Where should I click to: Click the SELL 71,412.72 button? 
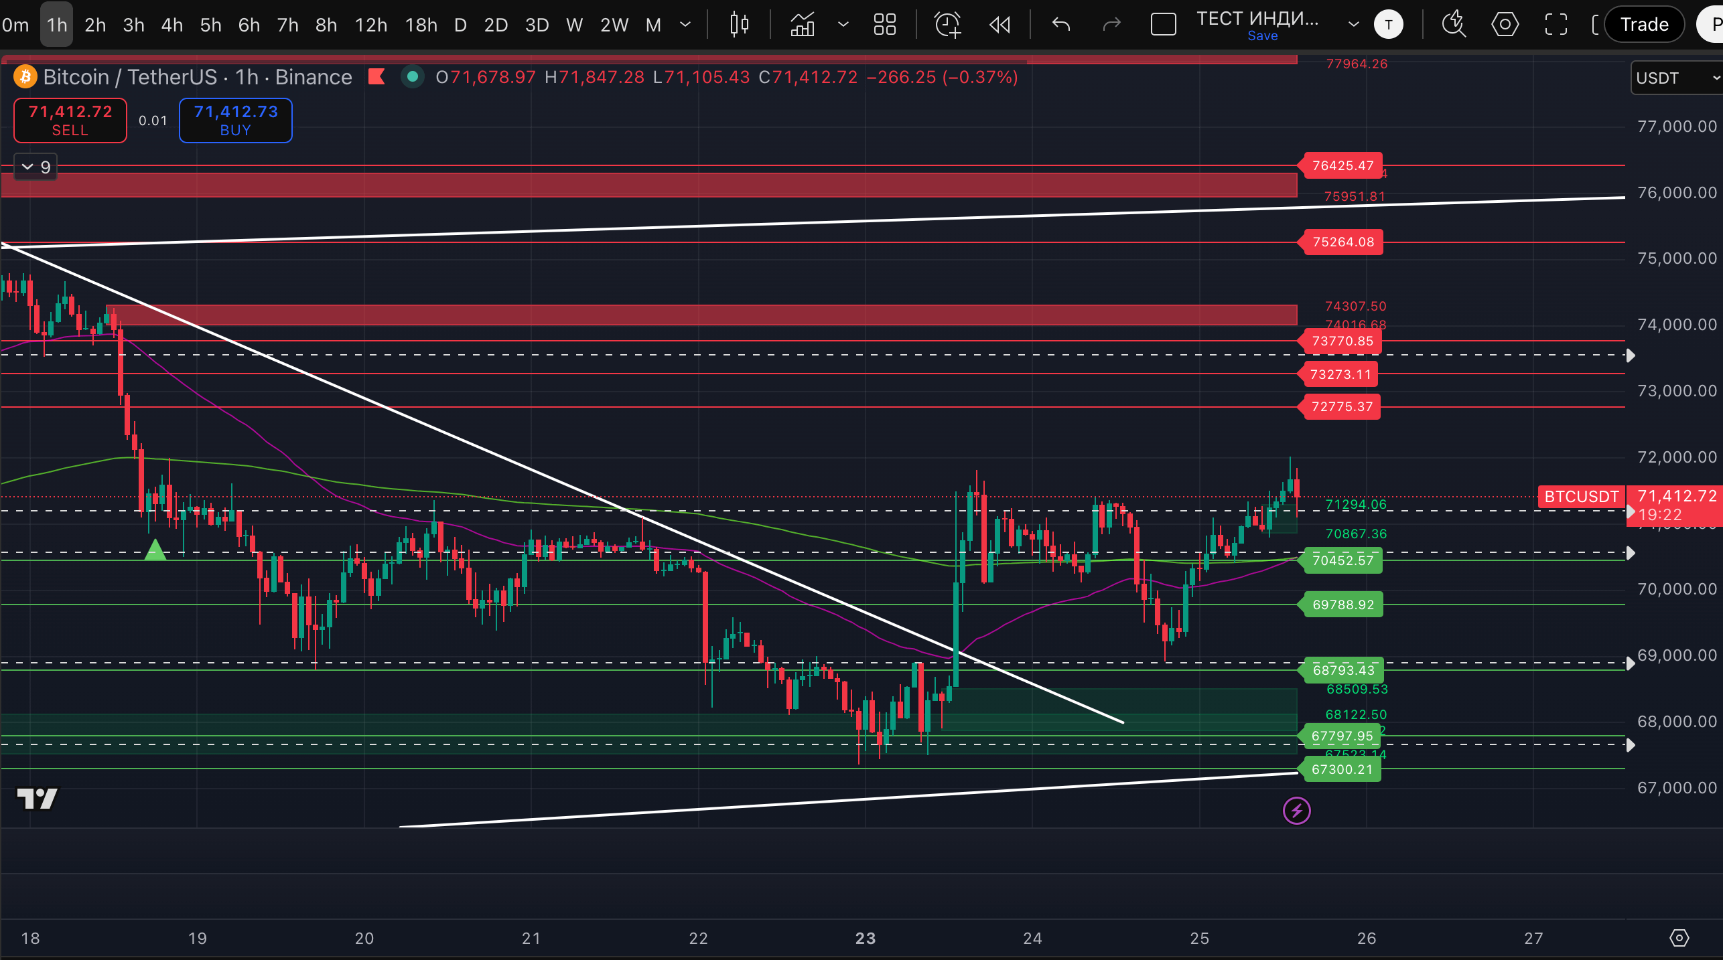pyautogui.click(x=70, y=121)
